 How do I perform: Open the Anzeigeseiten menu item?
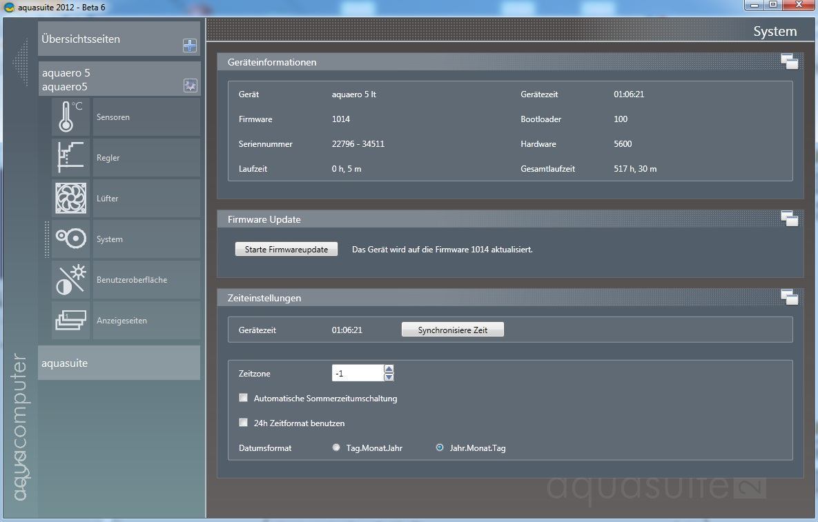tap(146, 321)
